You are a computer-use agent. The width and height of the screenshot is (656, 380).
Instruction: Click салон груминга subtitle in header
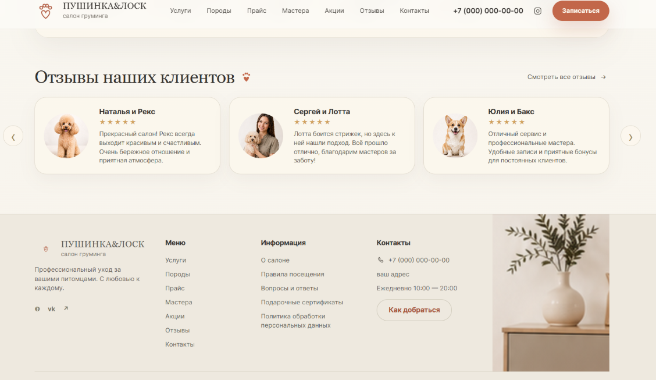click(85, 16)
